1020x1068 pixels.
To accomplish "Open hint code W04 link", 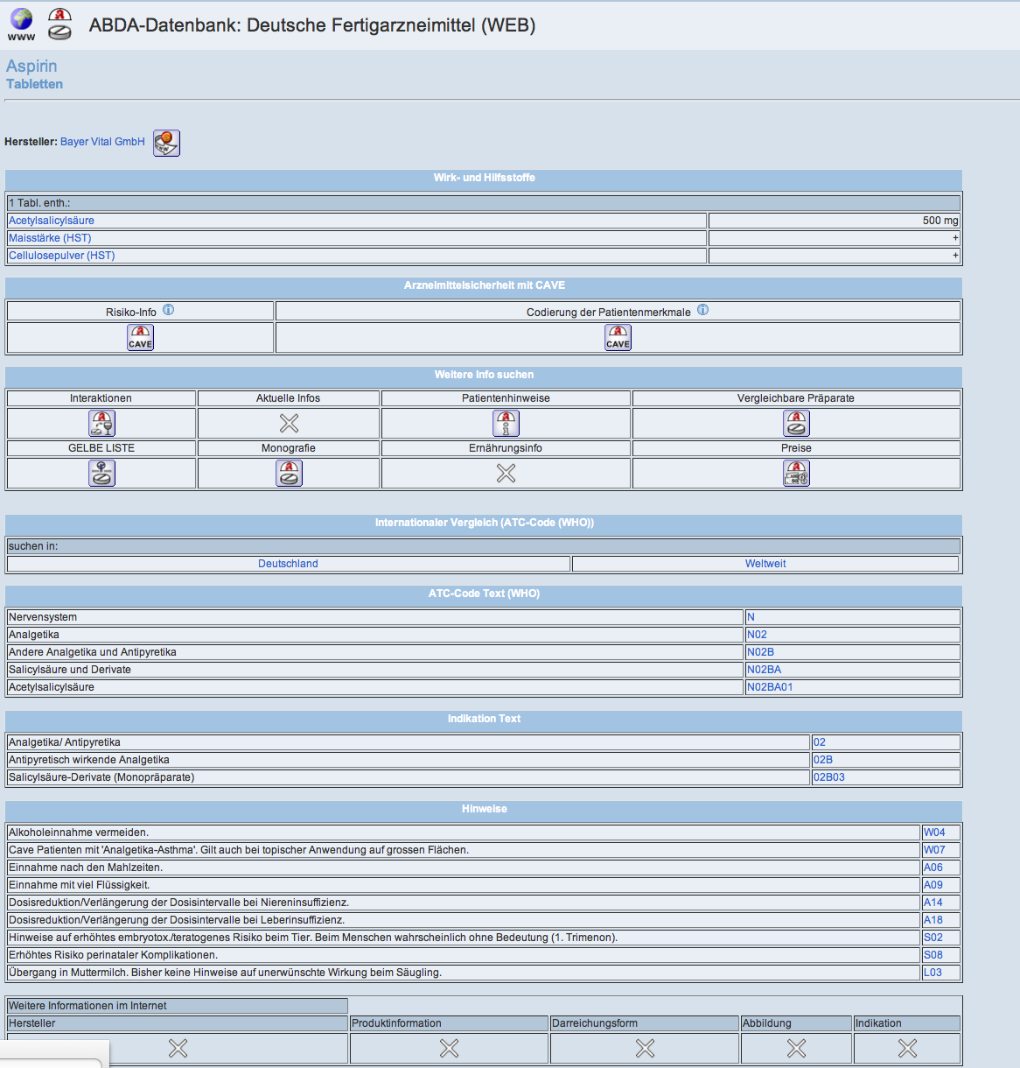I will [934, 833].
